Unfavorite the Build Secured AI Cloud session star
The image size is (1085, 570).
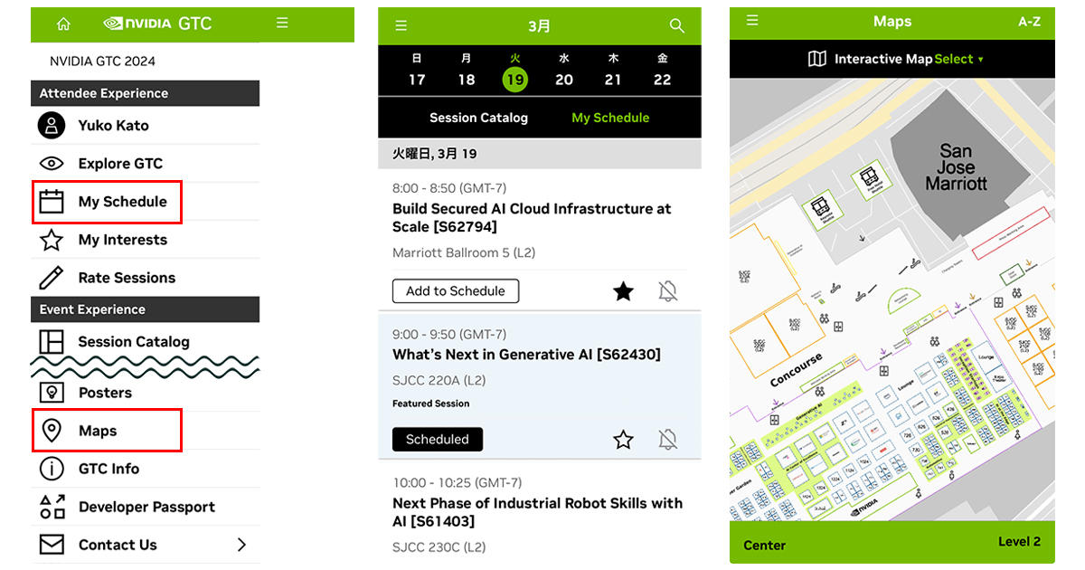pyautogui.click(x=623, y=291)
